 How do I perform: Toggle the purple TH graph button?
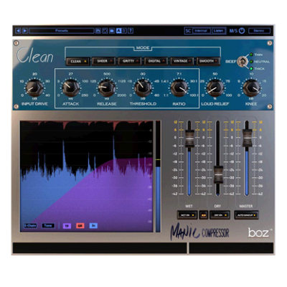pyautogui.click(x=67, y=226)
